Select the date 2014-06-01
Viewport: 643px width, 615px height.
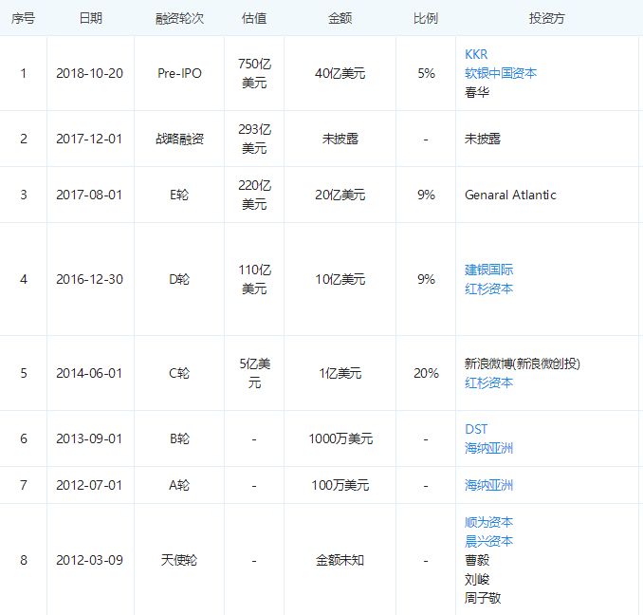89,373
